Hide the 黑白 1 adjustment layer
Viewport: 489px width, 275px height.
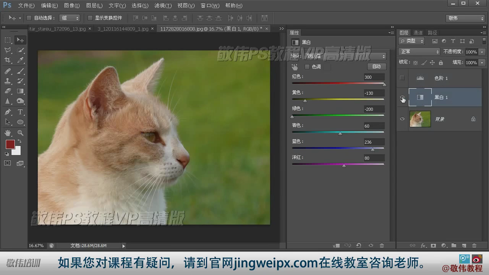pyautogui.click(x=402, y=97)
